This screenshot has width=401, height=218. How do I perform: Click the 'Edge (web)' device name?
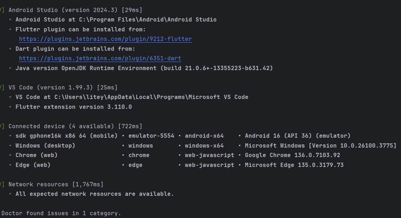[33, 165]
